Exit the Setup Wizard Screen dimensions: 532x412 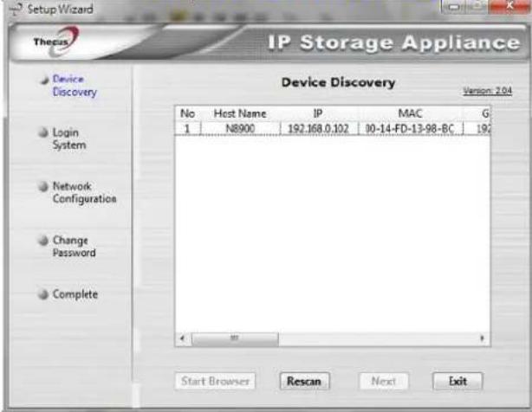[457, 381]
